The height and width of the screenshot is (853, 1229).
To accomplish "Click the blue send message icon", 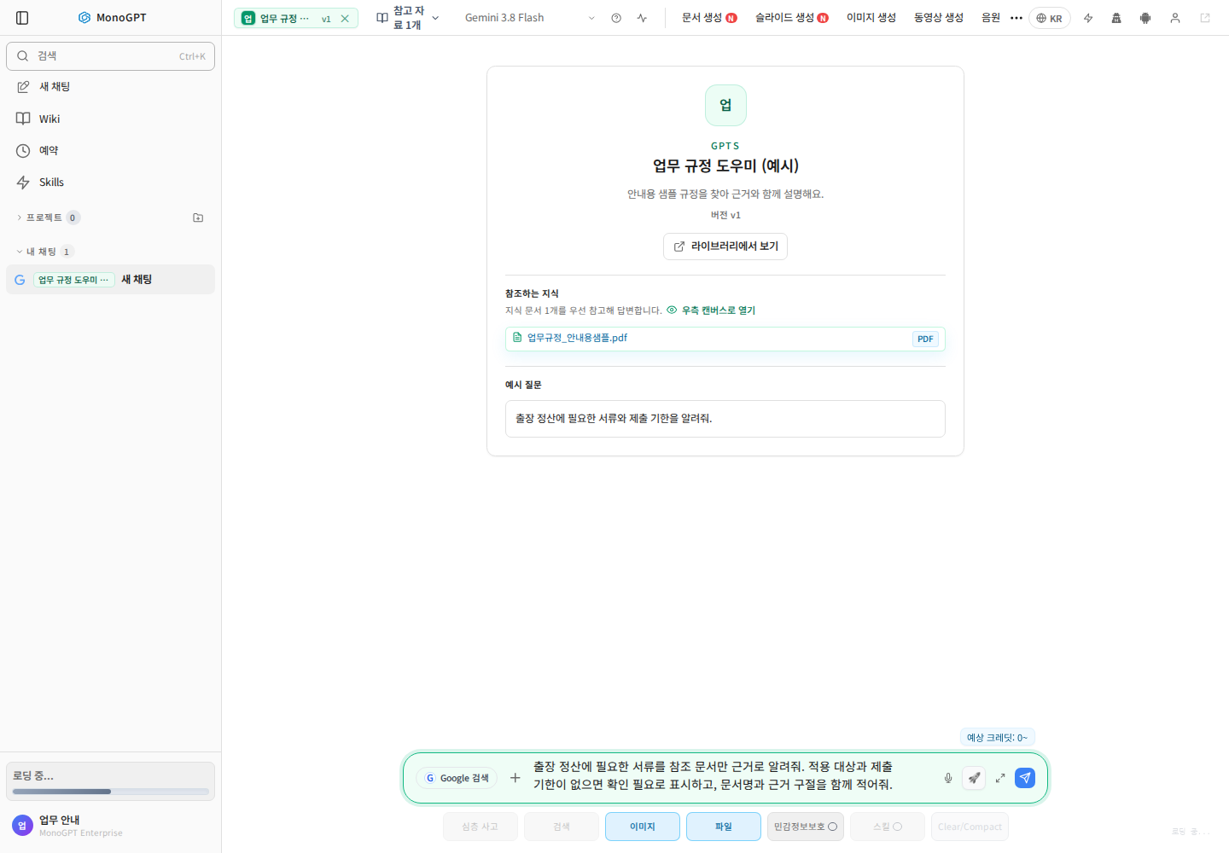I will click(1025, 778).
